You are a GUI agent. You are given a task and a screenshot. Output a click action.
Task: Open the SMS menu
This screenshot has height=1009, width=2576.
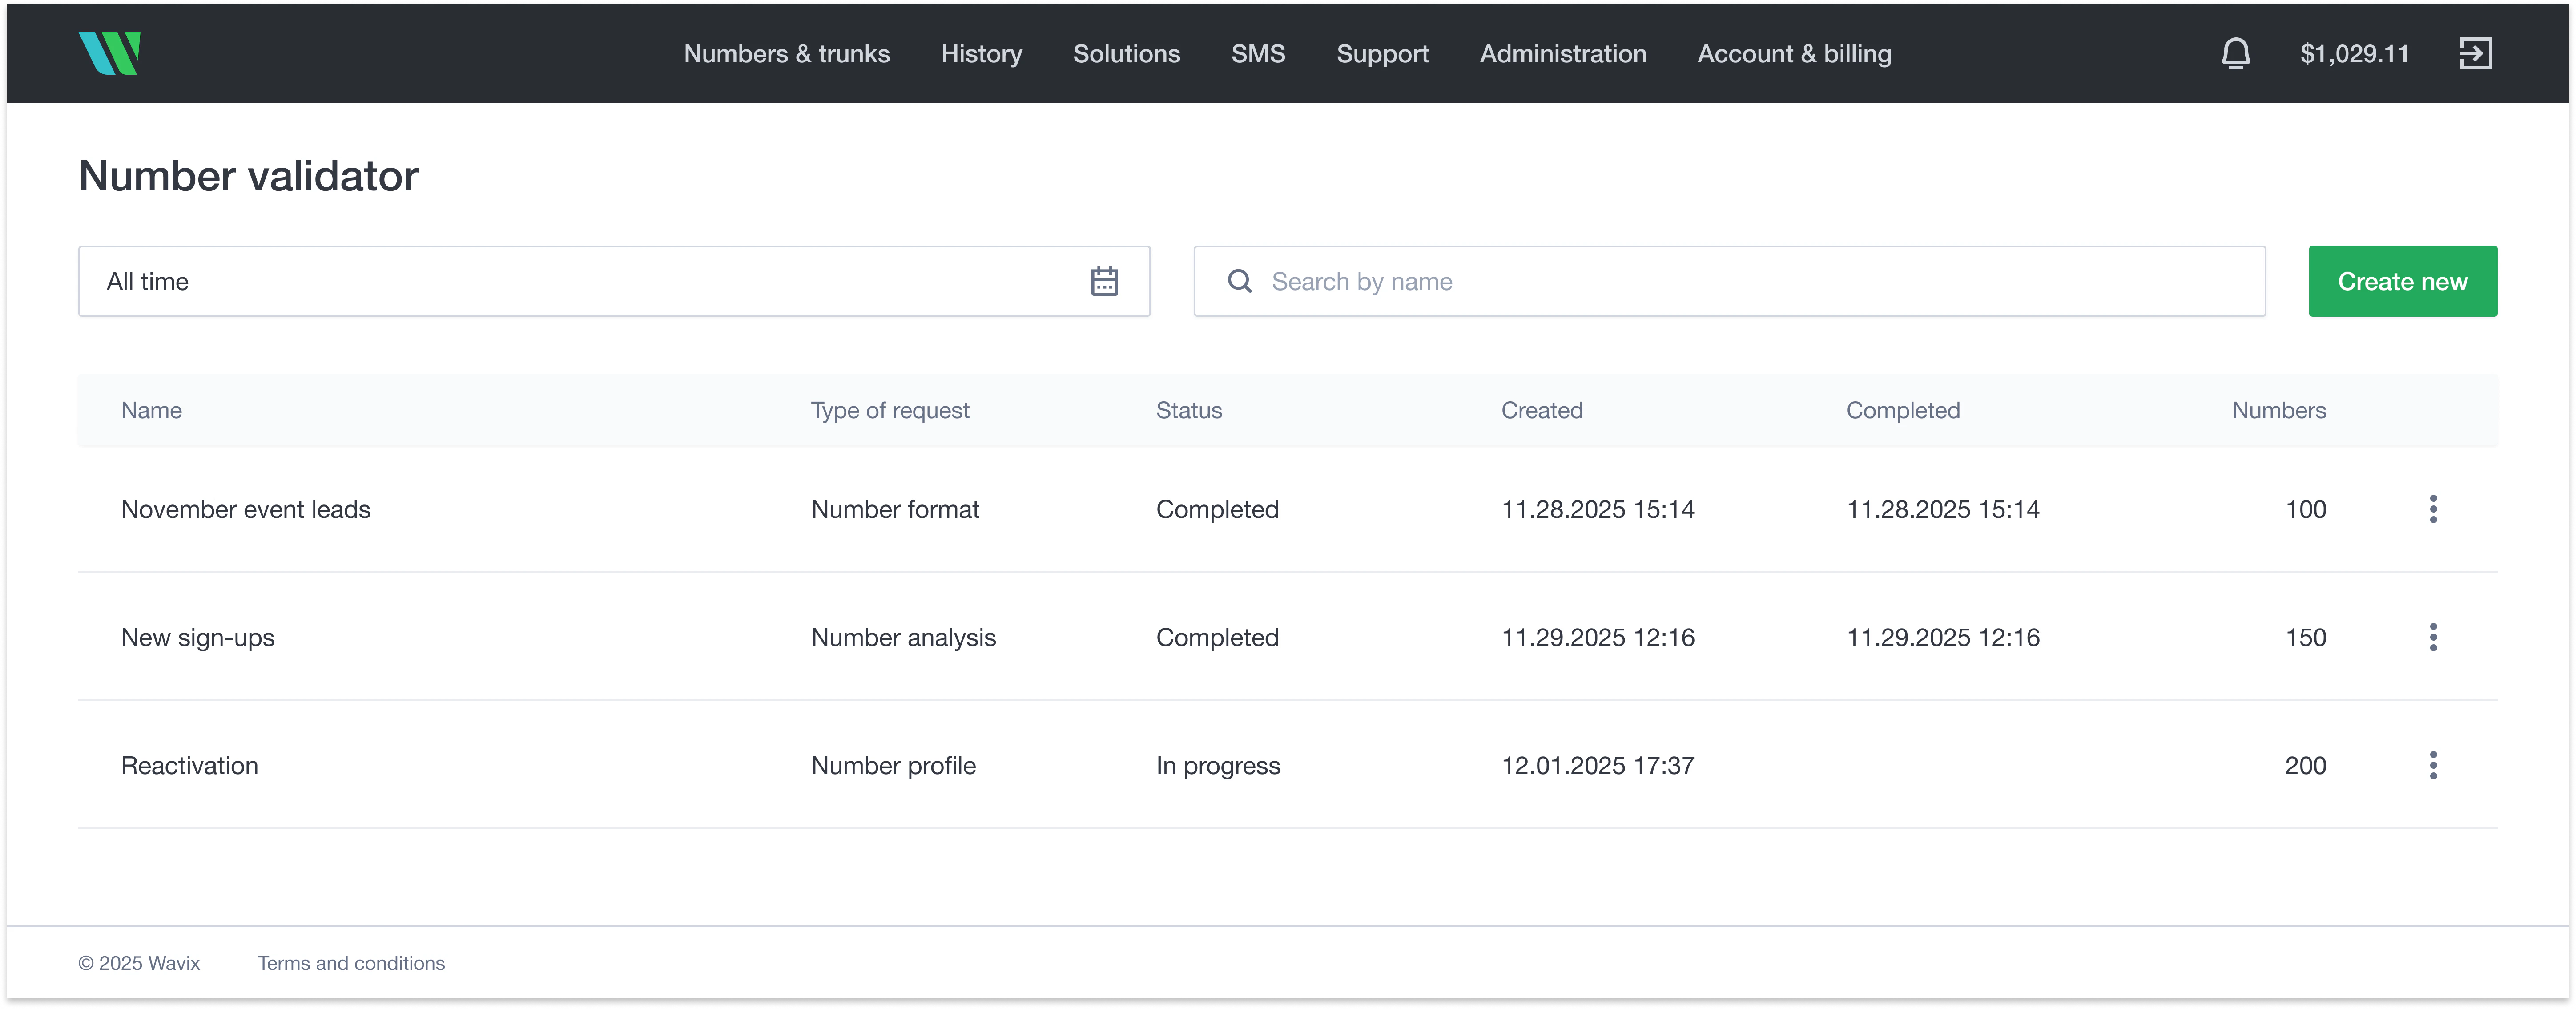pyautogui.click(x=1258, y=54)
